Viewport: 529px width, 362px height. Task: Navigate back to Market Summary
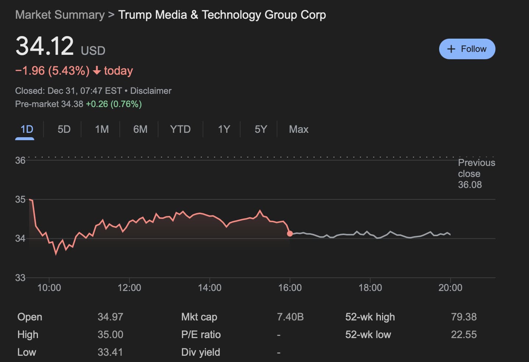click(60, 15)
